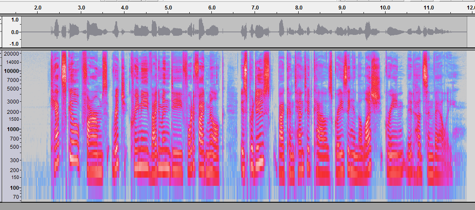Set playhead at 9.0 on ruler

(342, 8)
